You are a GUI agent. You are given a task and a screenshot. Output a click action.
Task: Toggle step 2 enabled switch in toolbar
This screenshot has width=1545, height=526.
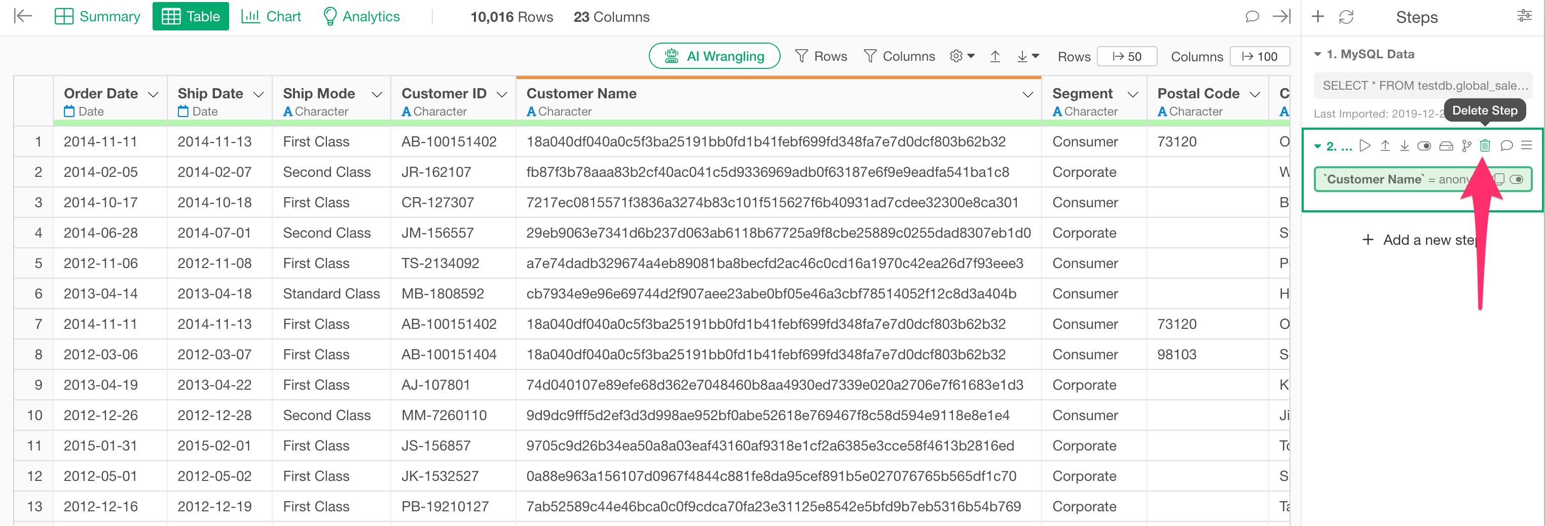pos(1424,146)
